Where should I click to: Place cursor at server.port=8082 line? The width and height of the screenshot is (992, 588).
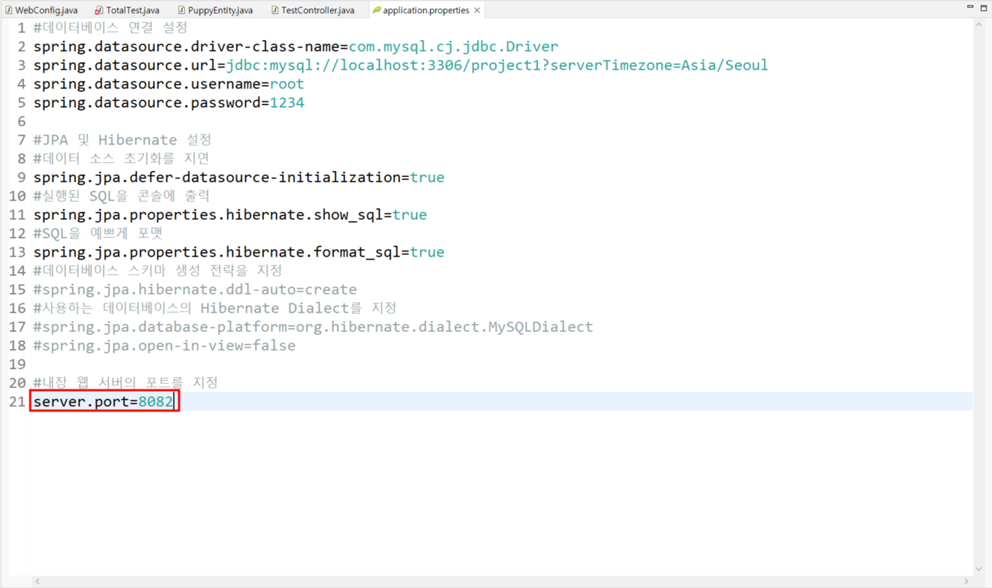pyautogui.click(x=103, y=401)
